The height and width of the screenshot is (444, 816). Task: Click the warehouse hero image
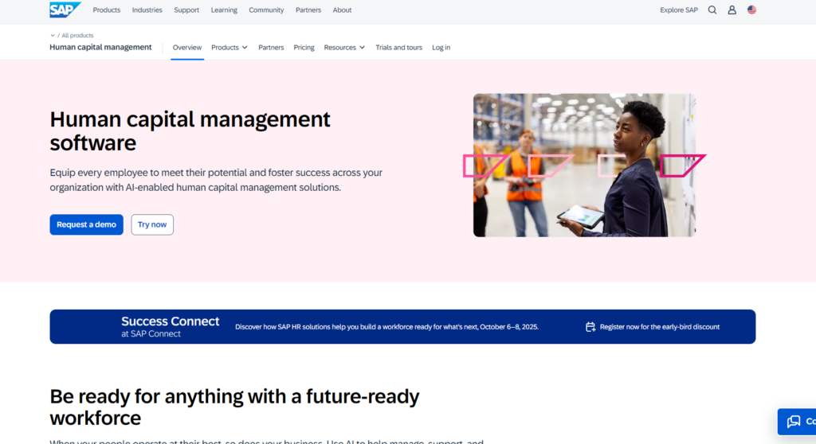tap(584, 166)
